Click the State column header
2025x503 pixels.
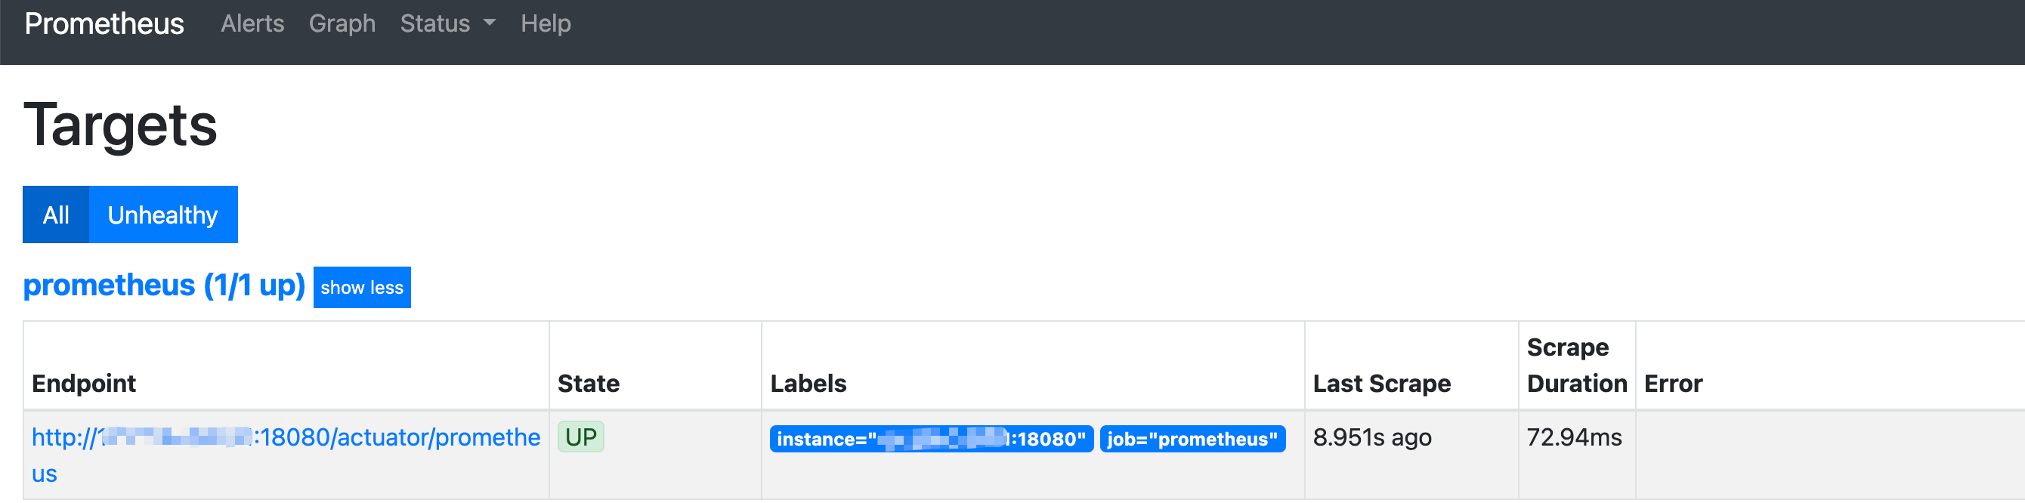click(x=588, y=384)
